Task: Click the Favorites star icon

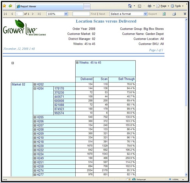Action: click(x=4, y=6)
